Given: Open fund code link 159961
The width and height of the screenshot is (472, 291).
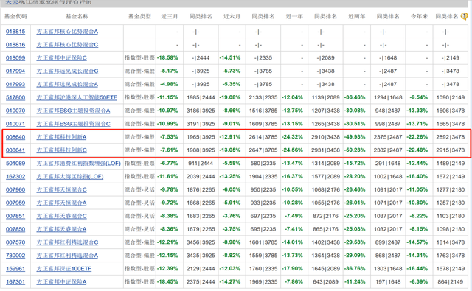Looking at the screenshot, I should [x=15, y=269].
